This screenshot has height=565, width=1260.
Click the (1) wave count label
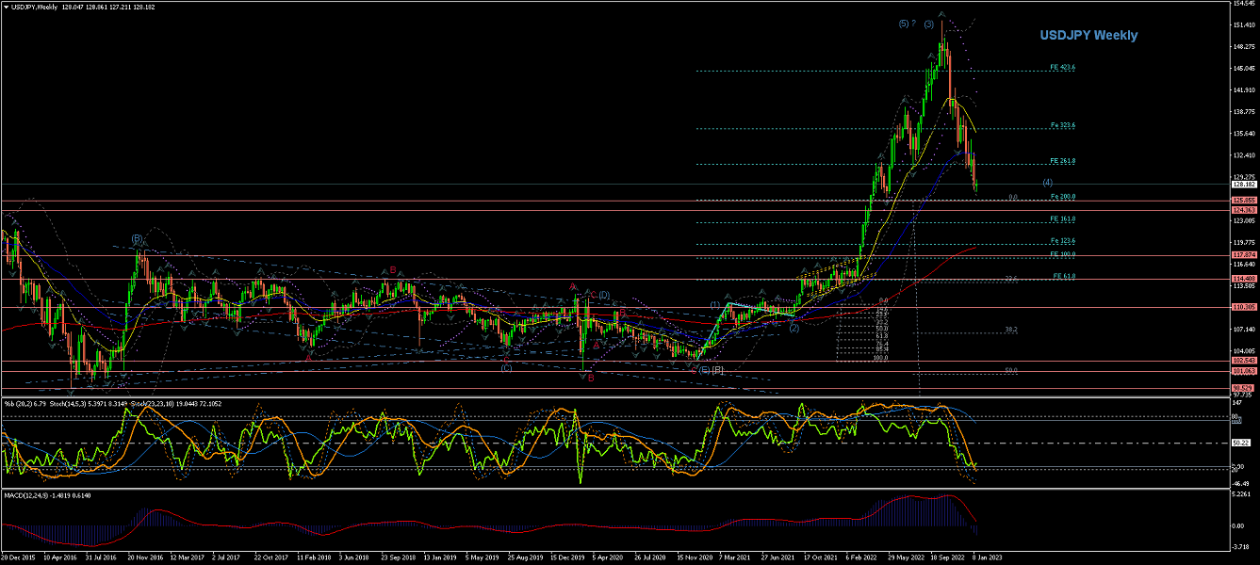714,305
